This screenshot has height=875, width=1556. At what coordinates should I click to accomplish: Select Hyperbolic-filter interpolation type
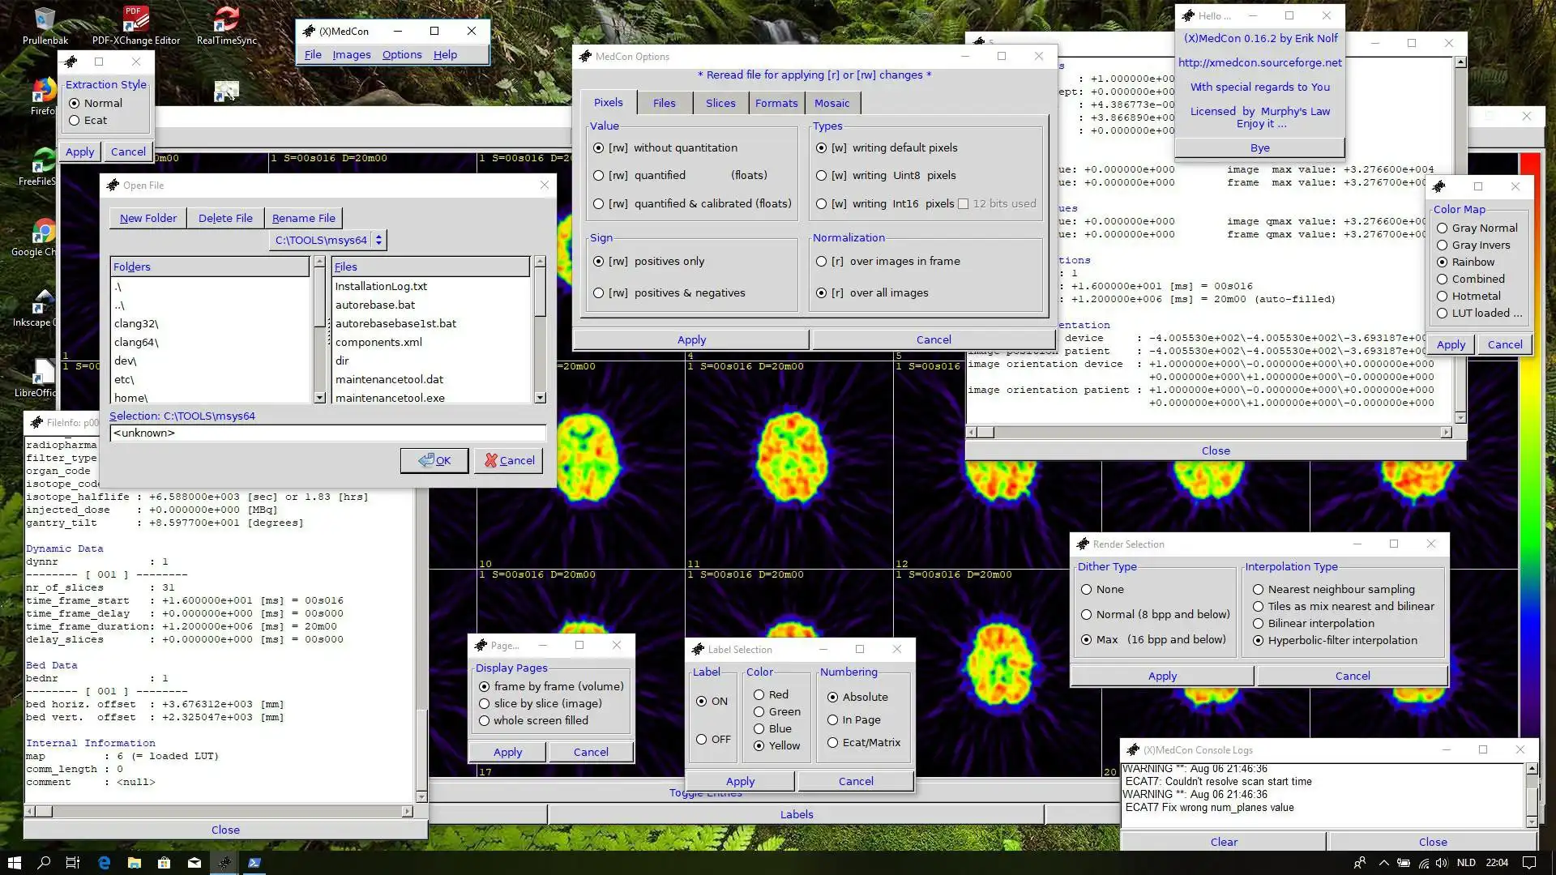[1258, 640]
